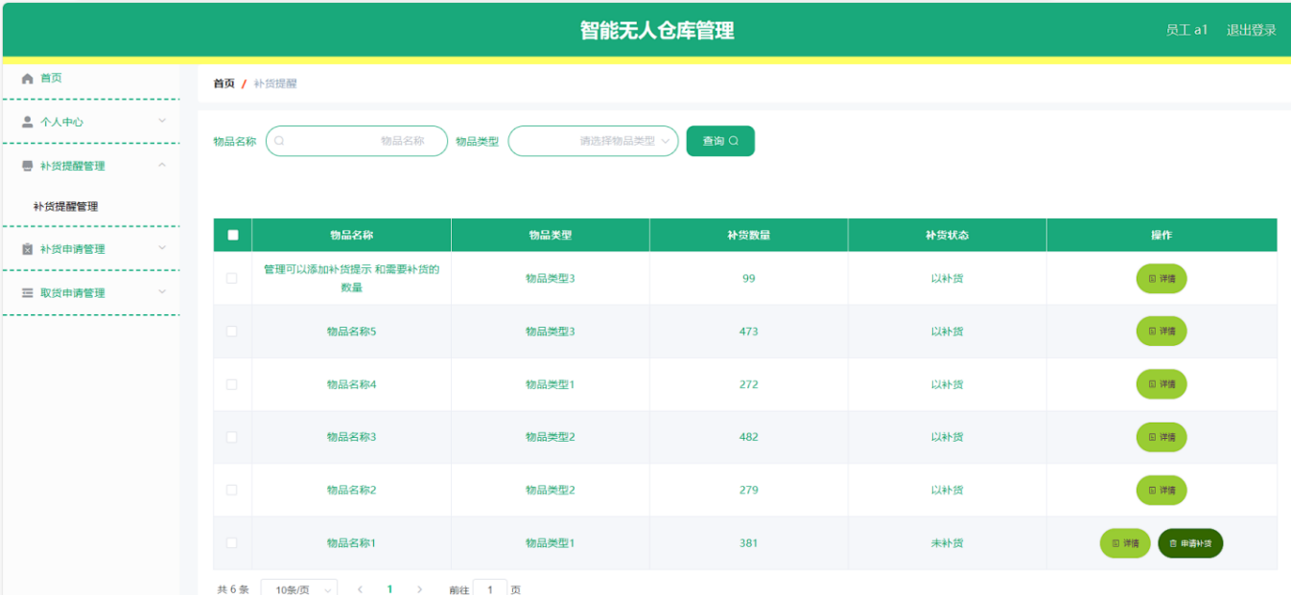Collapse the 补货提醒管理 menu chevron

[162, 165]
